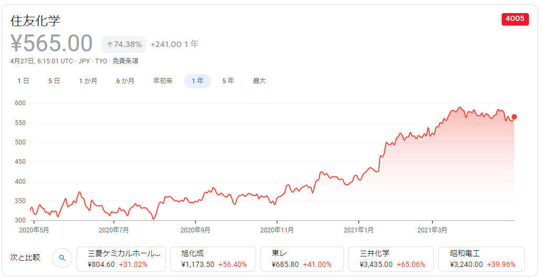The image size is (542, 280).
Task: Click the 600 y-axis label
Action: coord(20,103)
